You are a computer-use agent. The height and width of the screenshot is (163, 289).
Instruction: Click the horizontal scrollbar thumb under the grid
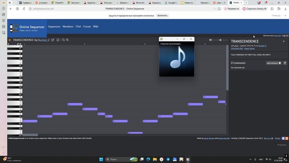(30, 135)
